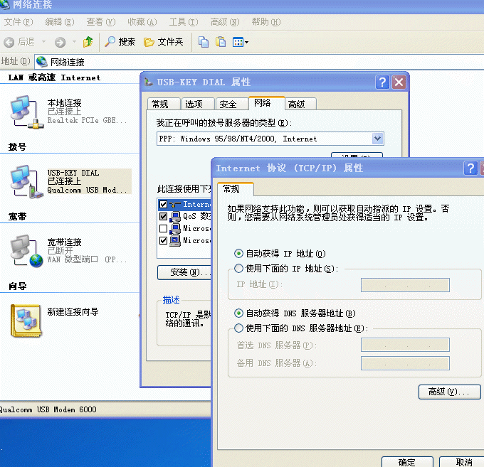The height and width of the screenshot is (467, 484).
Task: Click the IP 地址 input field
Action: 405,285
